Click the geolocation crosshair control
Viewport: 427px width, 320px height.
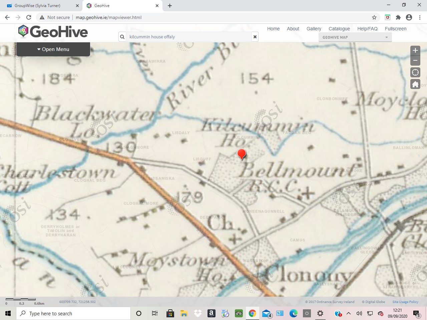(x=415, y=72)
